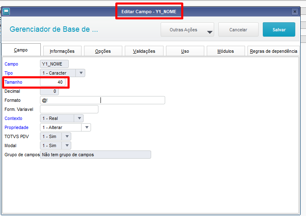This screenshot has height=216, width=306.
Task: Click the Form. Variavel input field
Action: click(69, 109)
